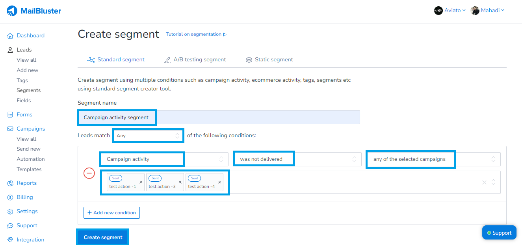Expand the Campaign activity condition dropdown
522x245 pixels.
point(163,159)
